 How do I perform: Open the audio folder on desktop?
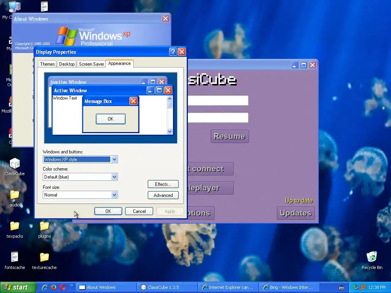click(x=15, y=198)
